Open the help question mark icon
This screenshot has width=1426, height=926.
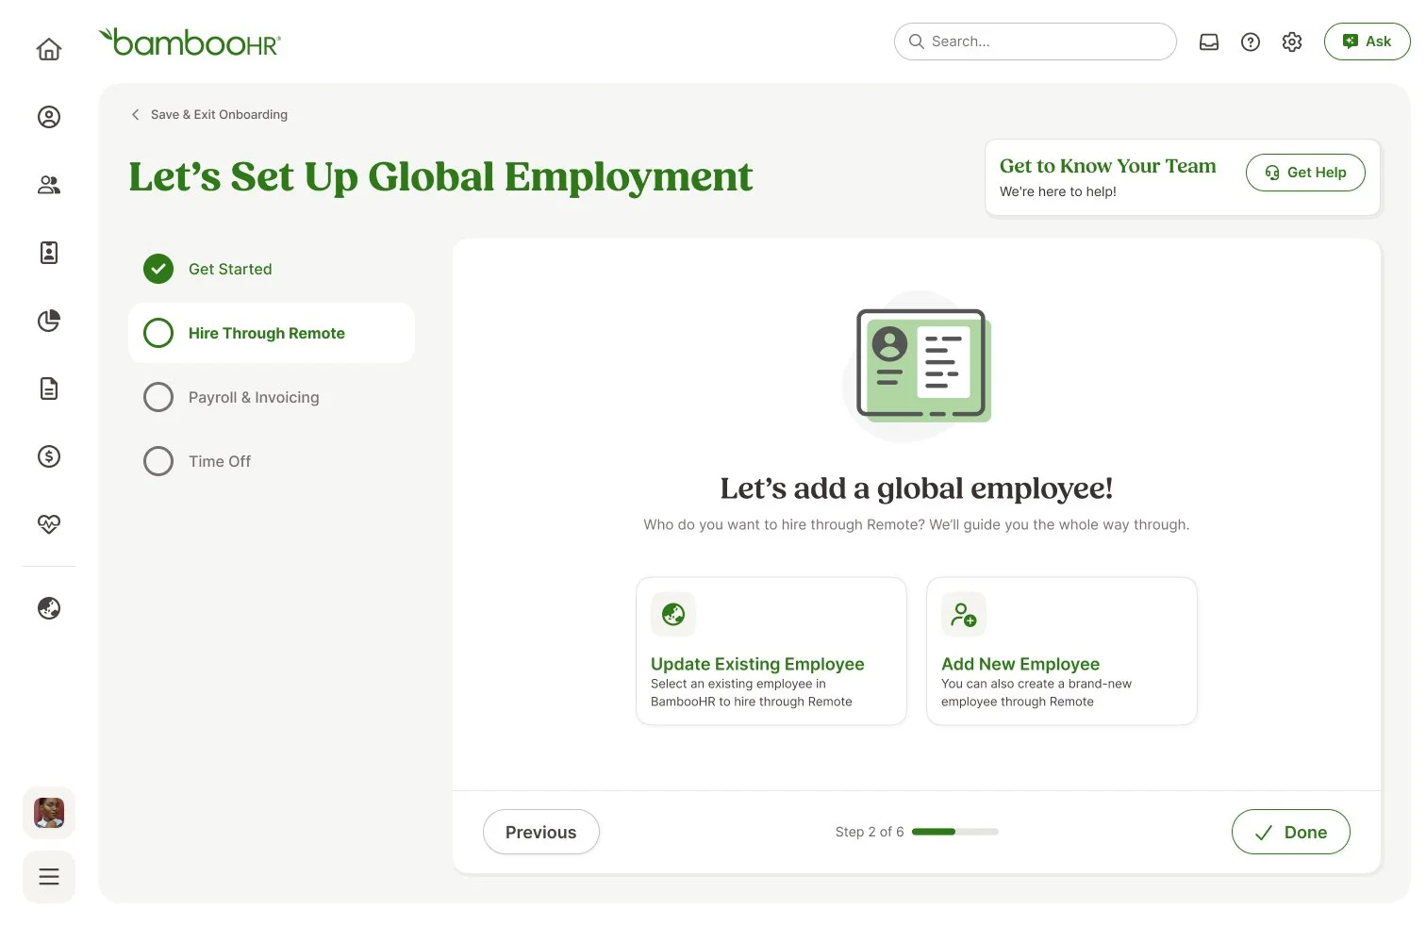(1251, 41)
